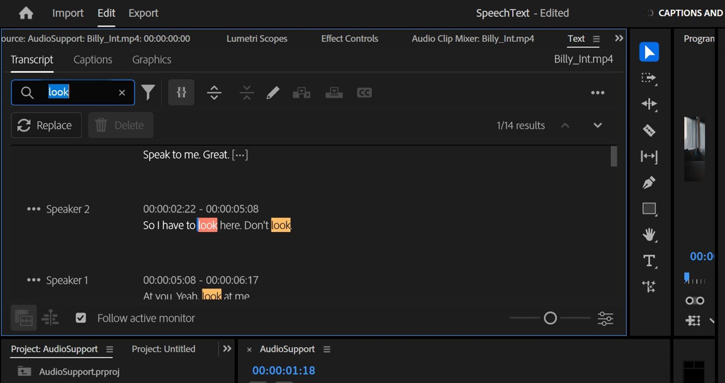725x383 pixels.
Task: Select the Ripple Edit tool
Action: click(649, 104)
